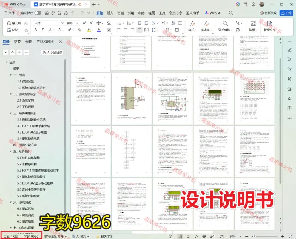The width and height of the screenshot is (296, 239).
Task: Close the navigation pane
Action: coord(61,42)
